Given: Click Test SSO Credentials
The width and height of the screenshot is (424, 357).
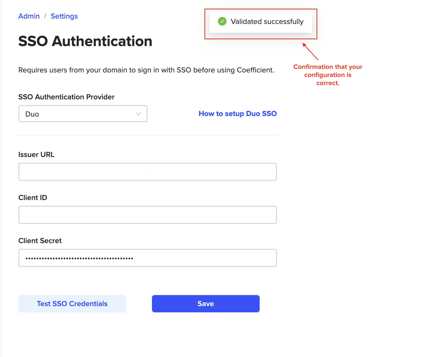Looking at the screenshot, I should (72, 303).
